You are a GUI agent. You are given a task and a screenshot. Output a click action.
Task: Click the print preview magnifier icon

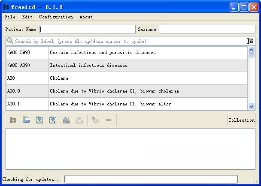[x=66, y=120]
